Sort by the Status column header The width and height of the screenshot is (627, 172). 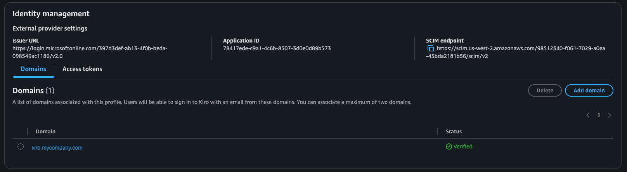click(454, 131)
